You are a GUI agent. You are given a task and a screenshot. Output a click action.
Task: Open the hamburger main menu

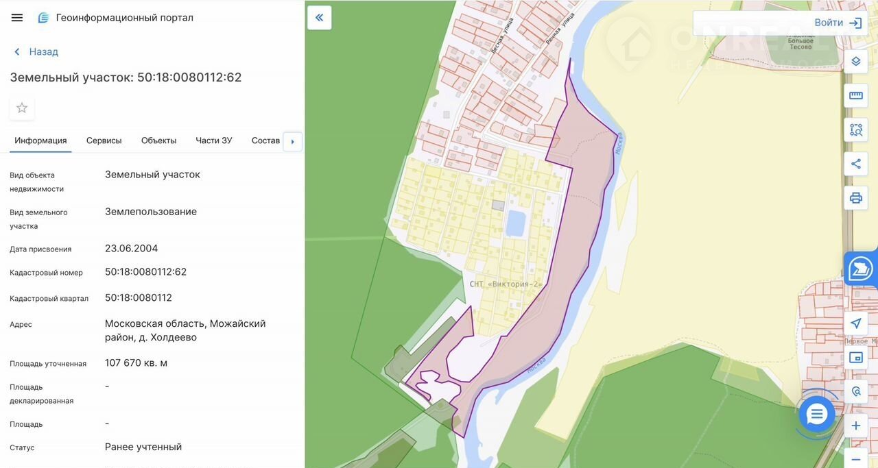click(17, 18)
